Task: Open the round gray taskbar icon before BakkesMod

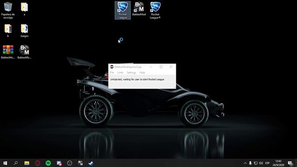Action: click(x=70, y=163)
